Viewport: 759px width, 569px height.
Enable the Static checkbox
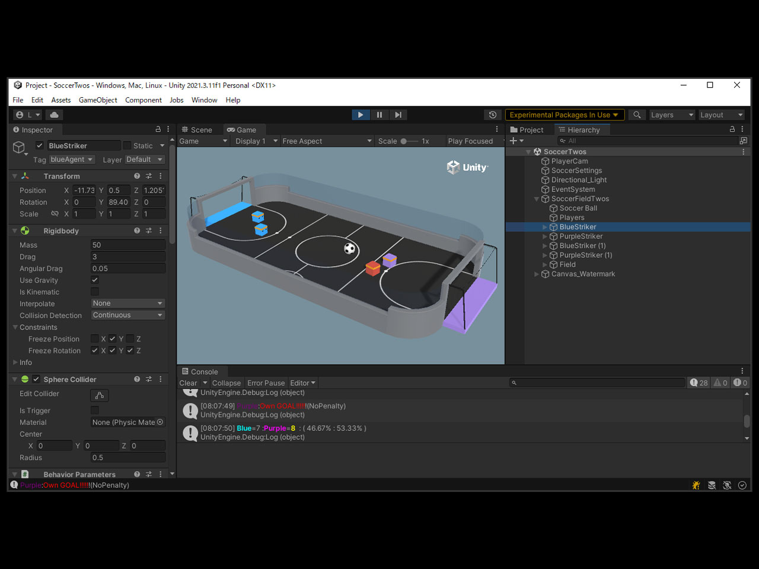click(127, 145)
